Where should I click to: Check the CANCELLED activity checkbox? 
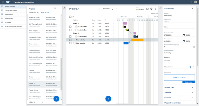tap(70, 27)
